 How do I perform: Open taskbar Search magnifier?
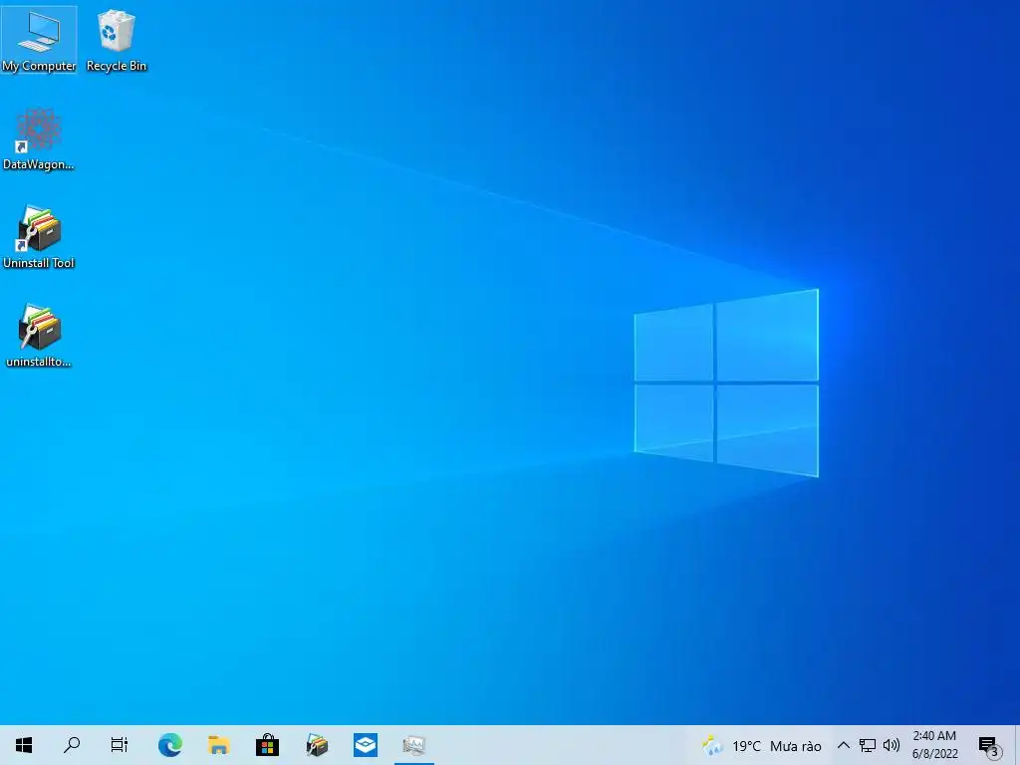tap(72, 745)
